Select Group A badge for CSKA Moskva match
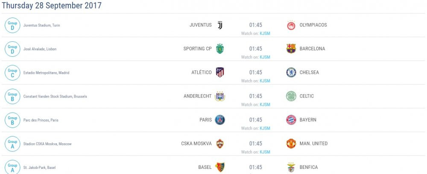The width and height of the screenshot is (427, 174). pos(12,144)
